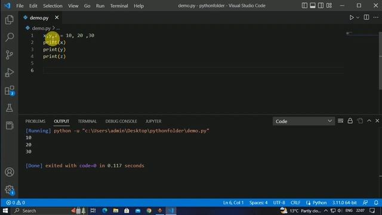The width and height of the screenshot is (382, 215).
Task: Close the demo.py editor tab
Action: pyautogui.click(x=57, y=17)
